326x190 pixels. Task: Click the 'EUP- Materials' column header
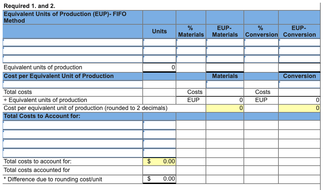[225, 31]
